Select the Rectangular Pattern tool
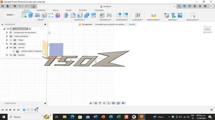215x120 pixels. pos(51,15)
